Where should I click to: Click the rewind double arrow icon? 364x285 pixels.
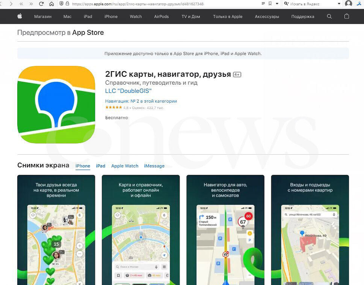pos(21,4)
